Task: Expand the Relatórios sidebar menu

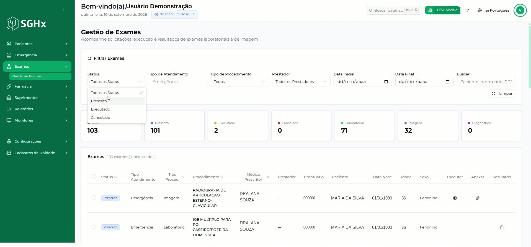Action: coord(37,109)
